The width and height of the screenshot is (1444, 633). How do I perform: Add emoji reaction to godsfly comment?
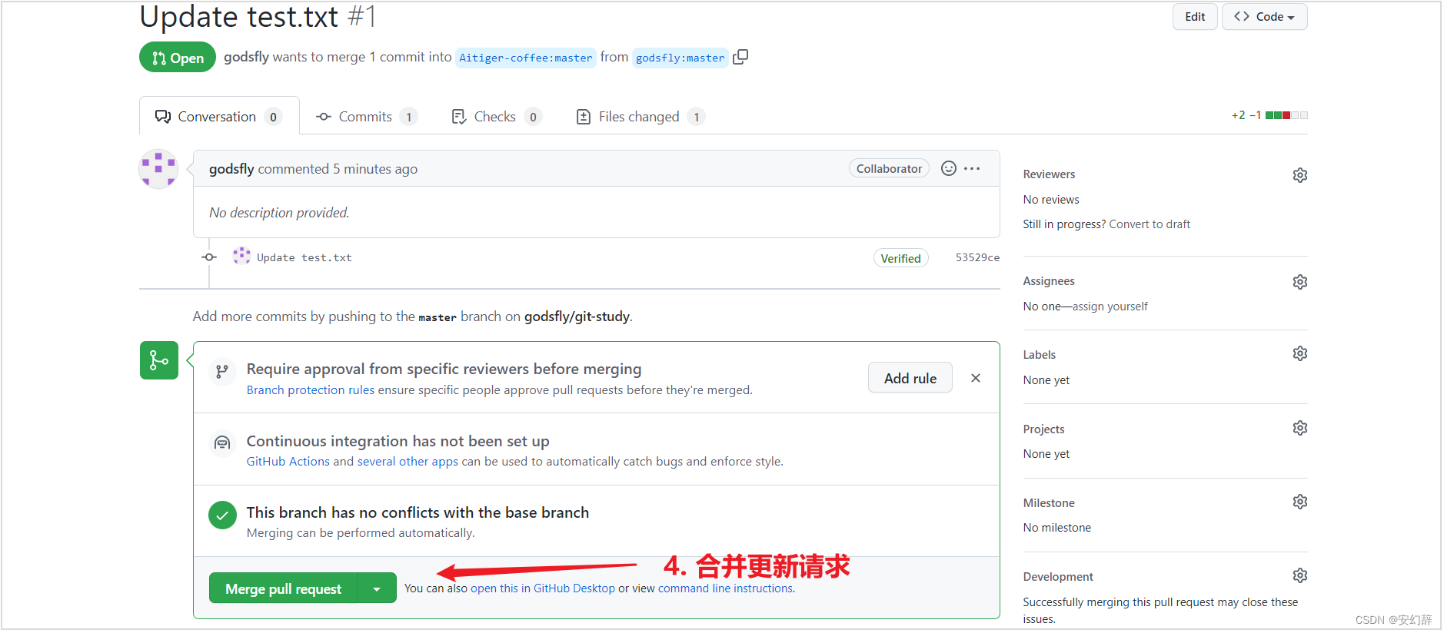click(949, 168)
